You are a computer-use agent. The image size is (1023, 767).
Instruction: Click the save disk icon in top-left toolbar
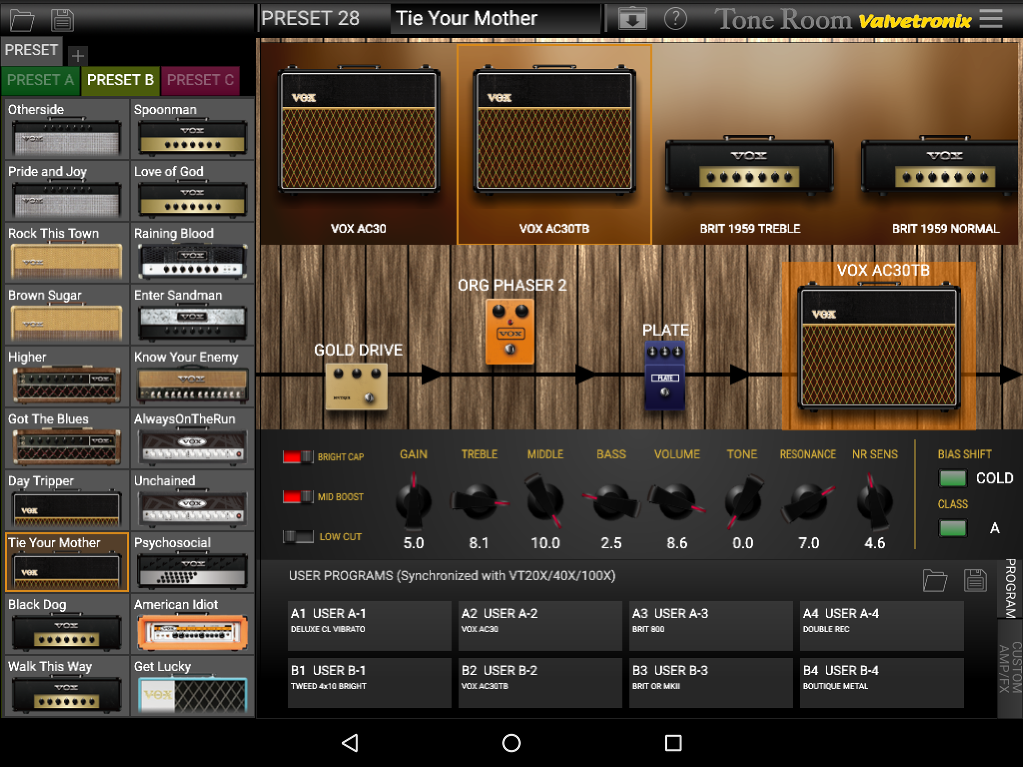(62, 20)
